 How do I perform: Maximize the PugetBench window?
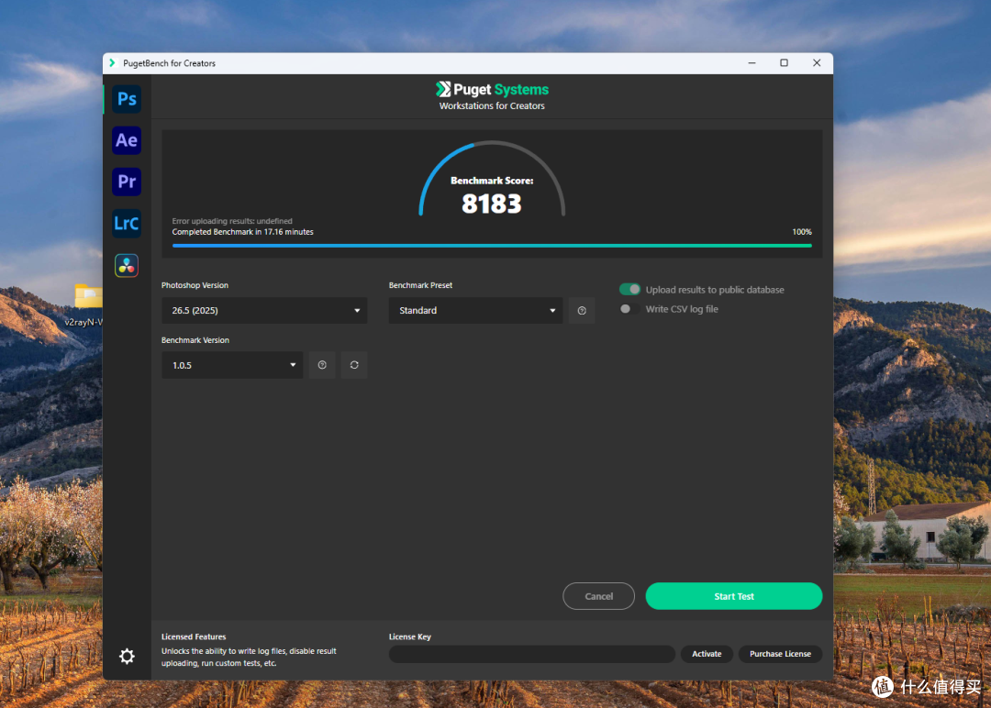(784, 63)
